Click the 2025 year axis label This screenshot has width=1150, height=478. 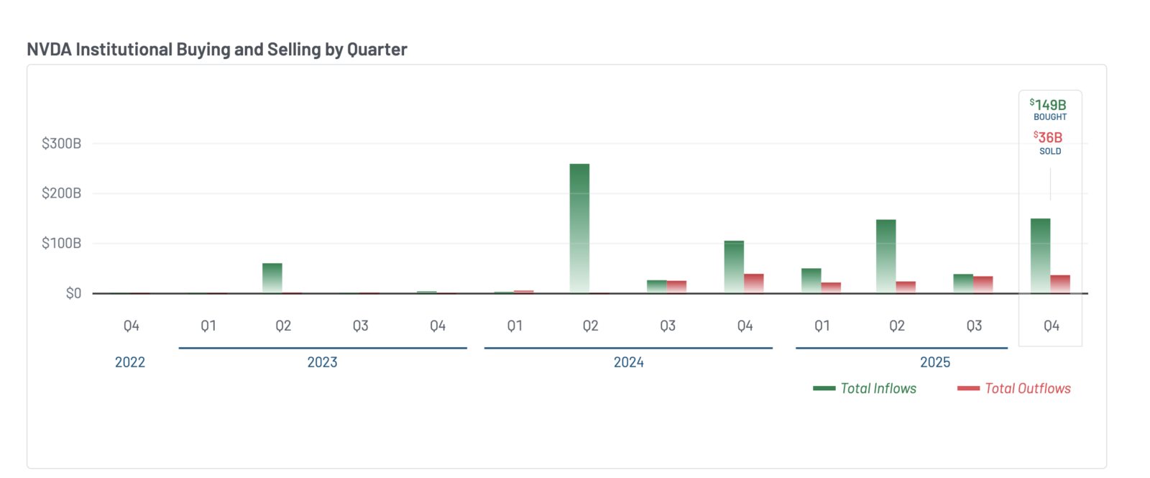(x=935, y=362)
